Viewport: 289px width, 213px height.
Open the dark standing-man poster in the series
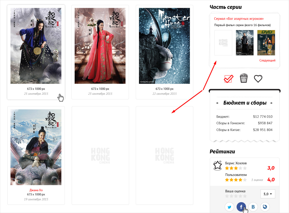click(x=245, y=43)
